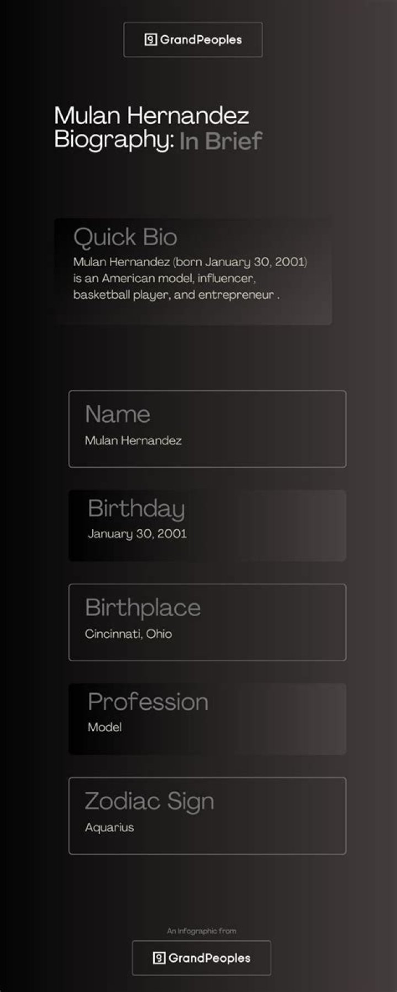Select the 'Birthday' card heading
The height and width of the screenshot is (992, 397).
pos(136,508)
